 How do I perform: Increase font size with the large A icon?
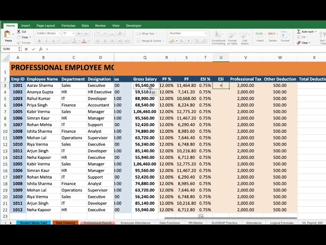tap(79, 34)
